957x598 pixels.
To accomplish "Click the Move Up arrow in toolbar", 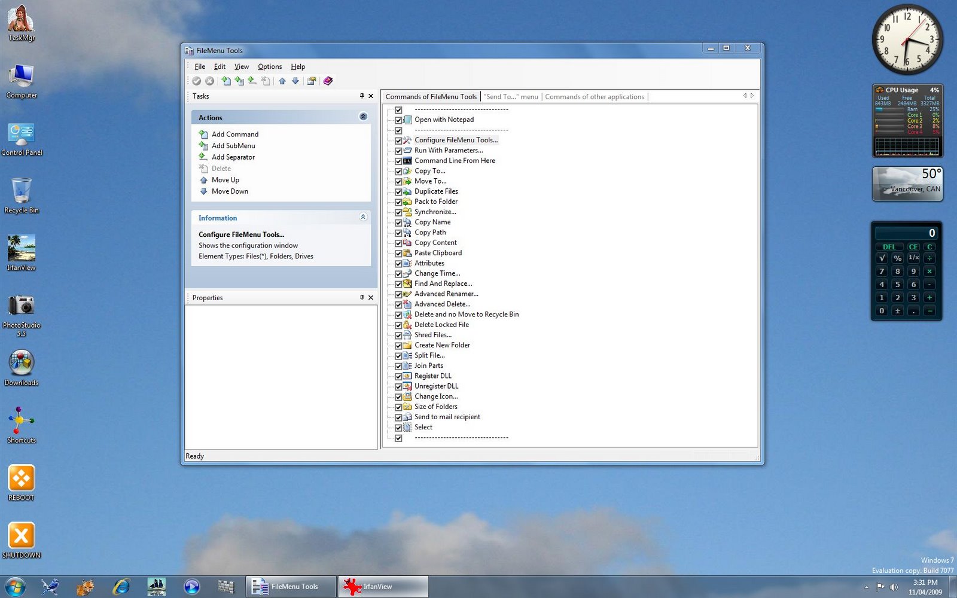I will click(x=282, y=81).
